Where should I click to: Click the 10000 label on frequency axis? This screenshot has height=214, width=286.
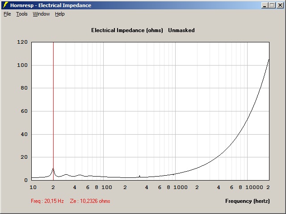253,188
